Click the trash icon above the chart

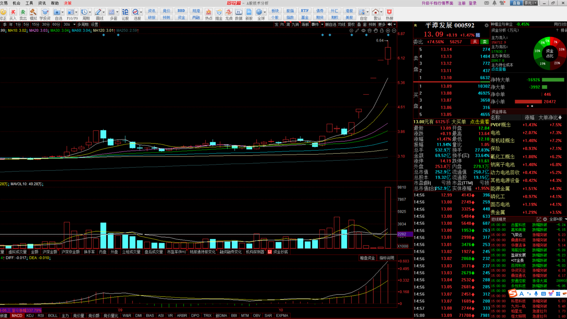(x=369, y=31)
